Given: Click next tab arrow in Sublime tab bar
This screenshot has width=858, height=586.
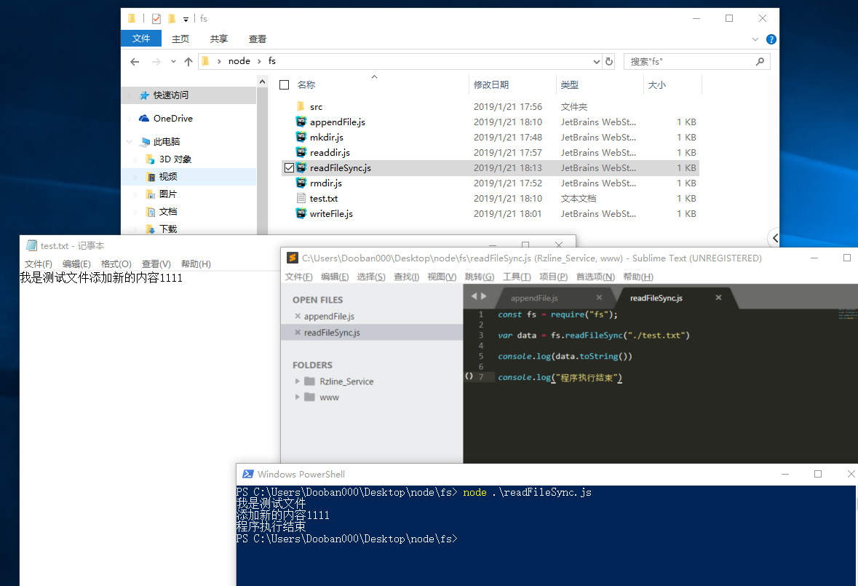Looking at the screenshot, I should [x=483, y=296].
